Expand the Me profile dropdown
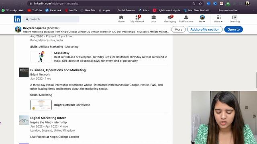 202,19
